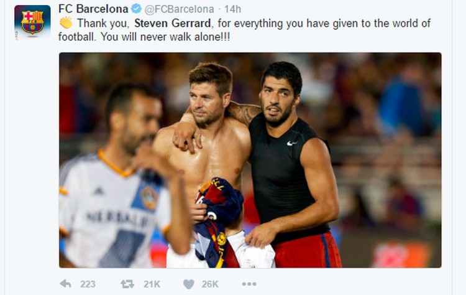The image size is (466, 295).
Task: Click the clapping hands emoji
Action: pyautogui.click(x=66, y=22)
